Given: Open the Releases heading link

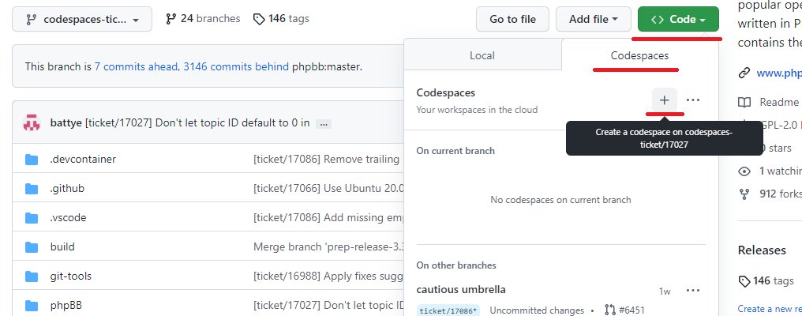Looking at the screenshot, I should [x=762, y=250].
